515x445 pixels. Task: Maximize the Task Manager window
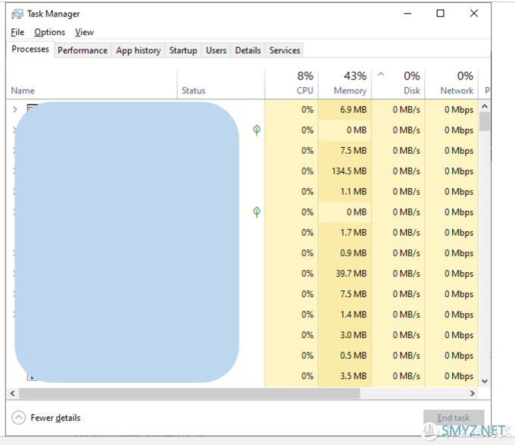click(440, 14)
